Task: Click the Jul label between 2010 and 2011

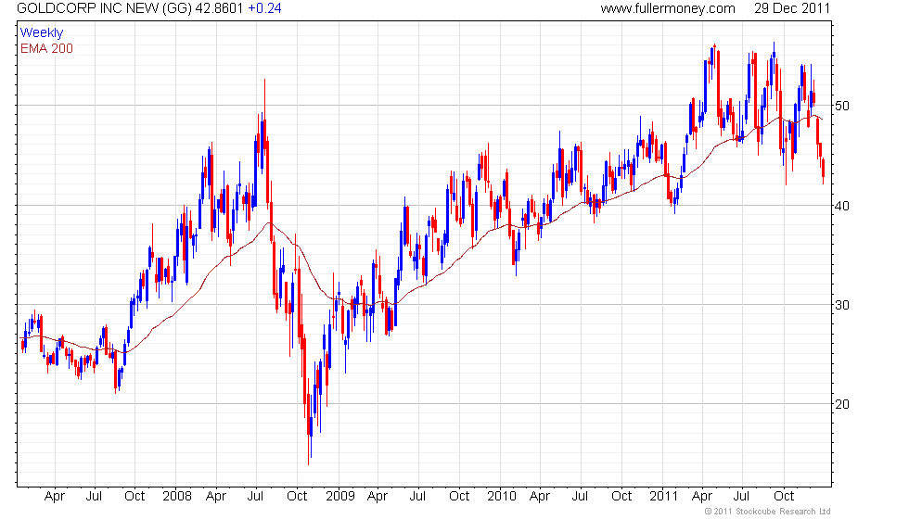Action: point(580,496)
